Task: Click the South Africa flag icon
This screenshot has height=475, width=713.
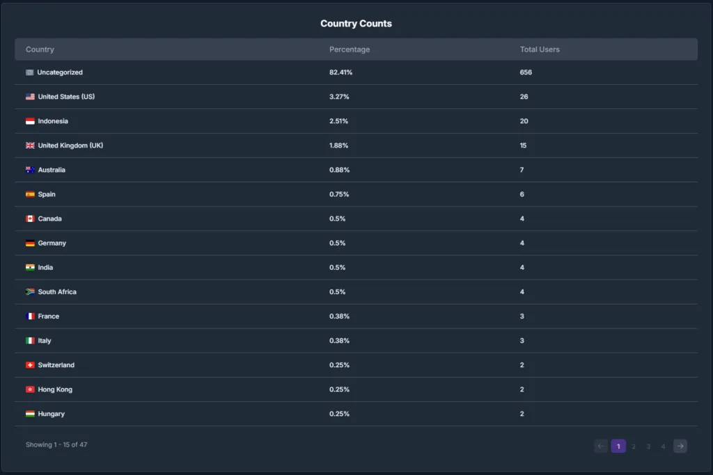Action: (x=30, y=292)
